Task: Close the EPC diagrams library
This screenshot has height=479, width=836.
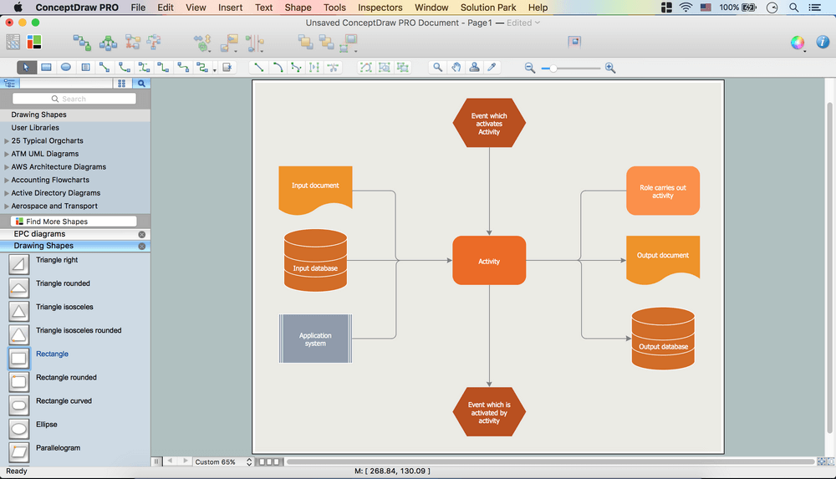Action: [142, 235]
